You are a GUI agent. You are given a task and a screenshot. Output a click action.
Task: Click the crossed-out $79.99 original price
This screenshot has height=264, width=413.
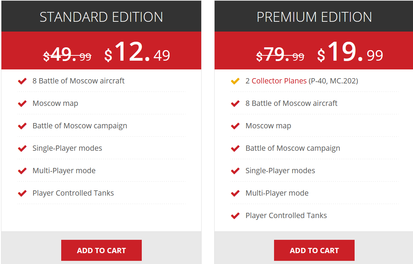click(280, 55)
